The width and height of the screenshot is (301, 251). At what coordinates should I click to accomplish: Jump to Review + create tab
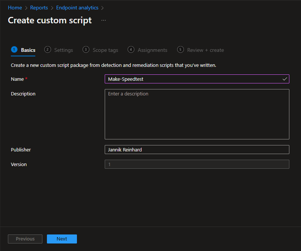(205, 50)
